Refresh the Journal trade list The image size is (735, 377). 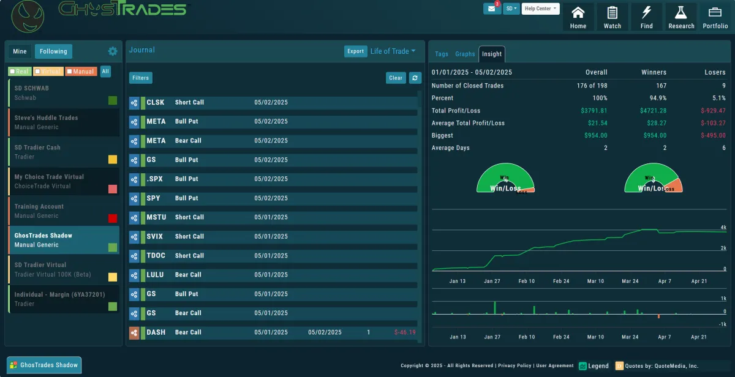415,78
